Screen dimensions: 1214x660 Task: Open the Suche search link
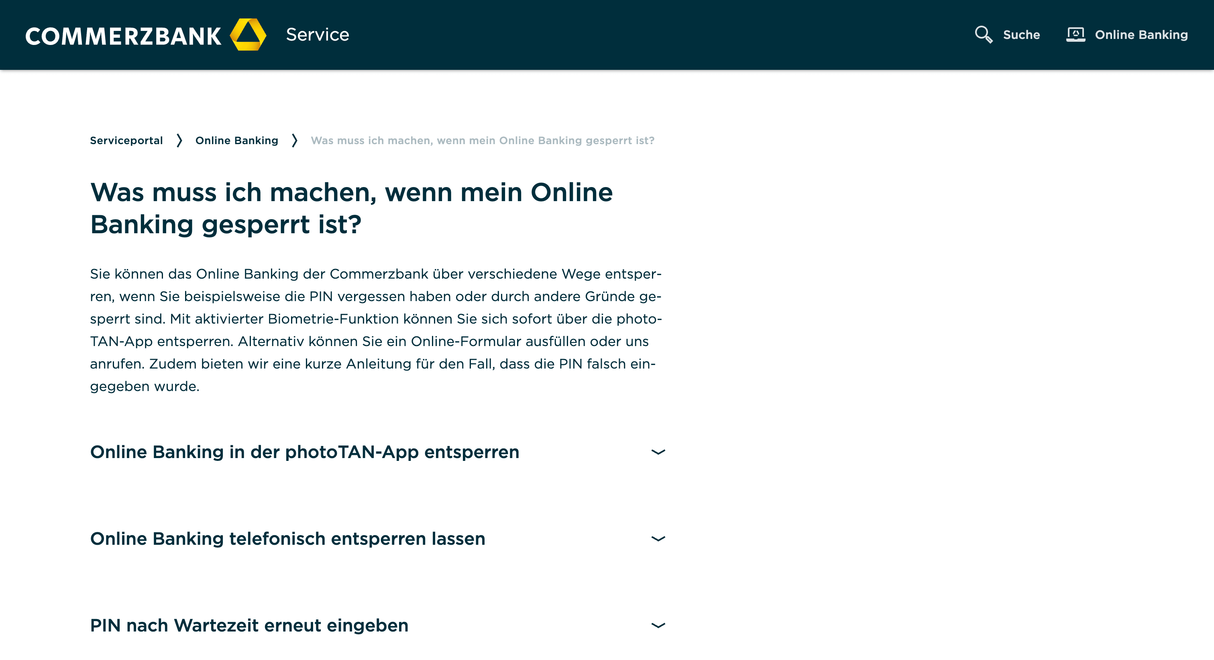point(1021,35)
